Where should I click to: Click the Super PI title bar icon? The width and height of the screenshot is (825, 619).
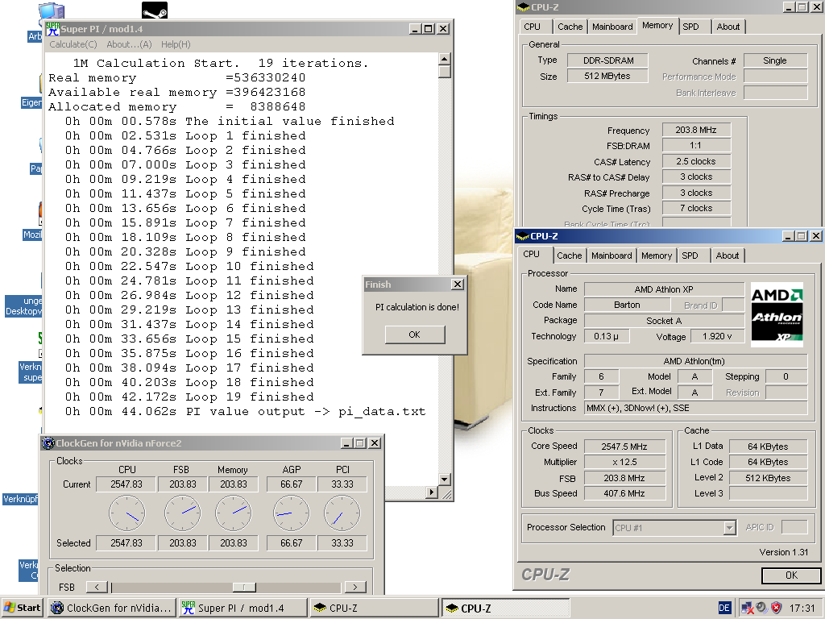click(52, 29)
